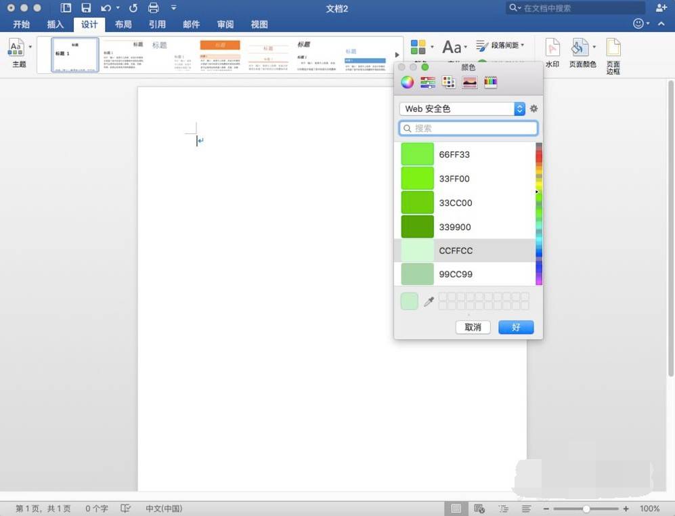The height and width of the screenshot is (516, 675).
Task: Click the Save icon in title bar
Action: click(x=86, y=8)
